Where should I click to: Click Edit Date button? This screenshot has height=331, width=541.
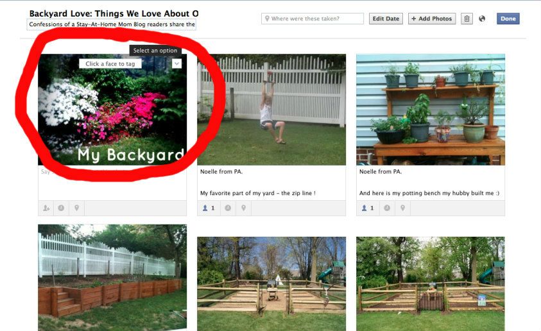point(386,19)
